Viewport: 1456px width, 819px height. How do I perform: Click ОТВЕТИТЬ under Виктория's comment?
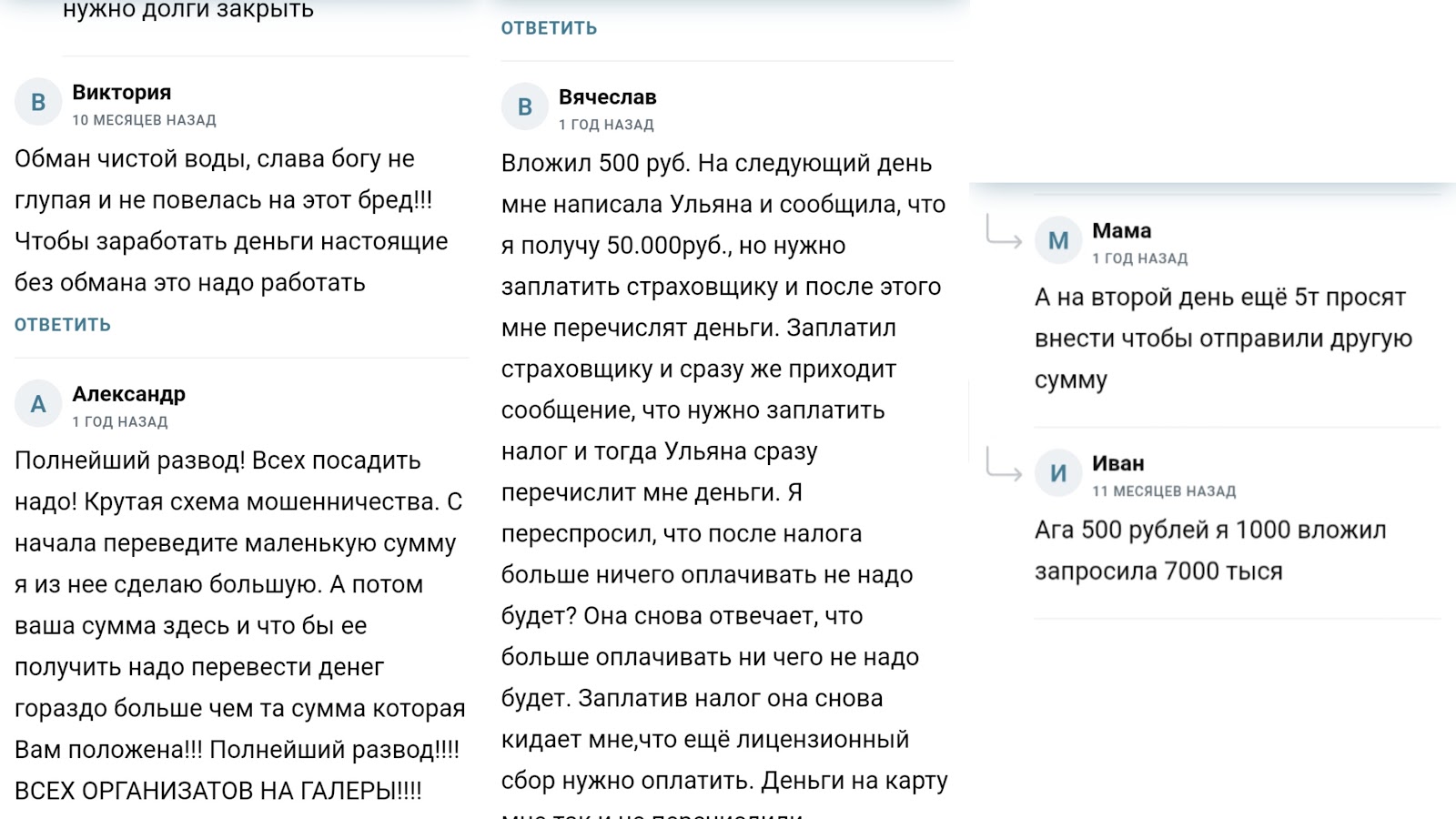click(x=60, y=323)
